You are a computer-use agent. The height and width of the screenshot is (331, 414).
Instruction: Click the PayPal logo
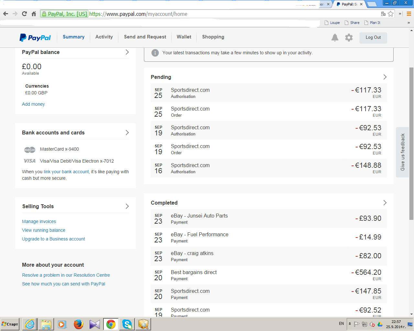click(x=35, y=37)
